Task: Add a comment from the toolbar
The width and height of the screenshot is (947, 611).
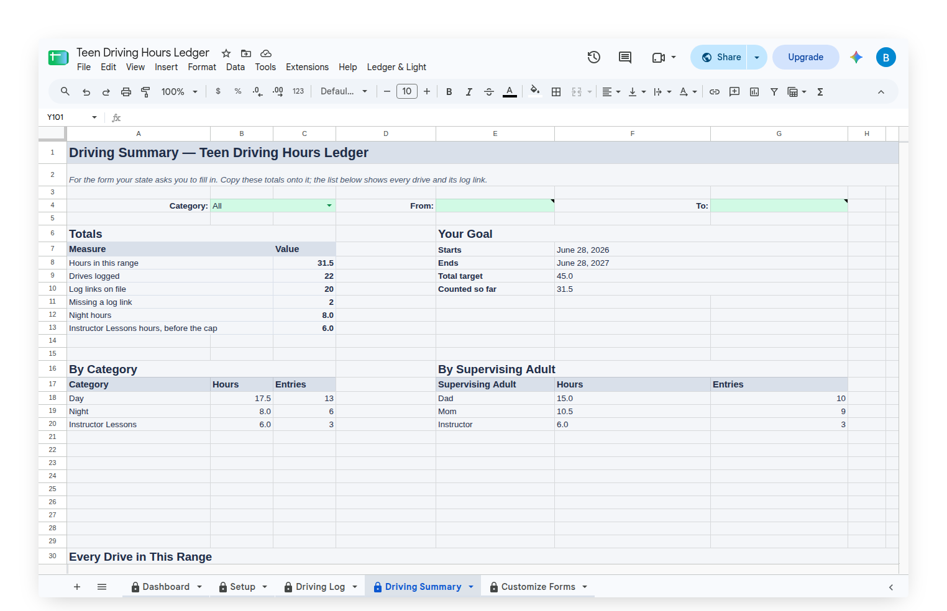Action: tap(734, 92)
